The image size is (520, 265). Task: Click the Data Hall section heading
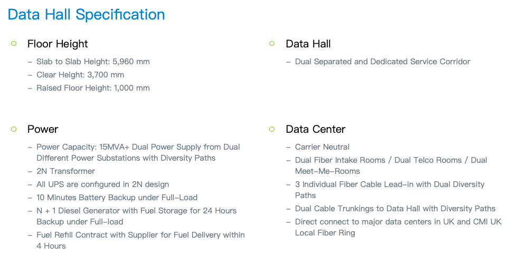(x=308, y=44)
